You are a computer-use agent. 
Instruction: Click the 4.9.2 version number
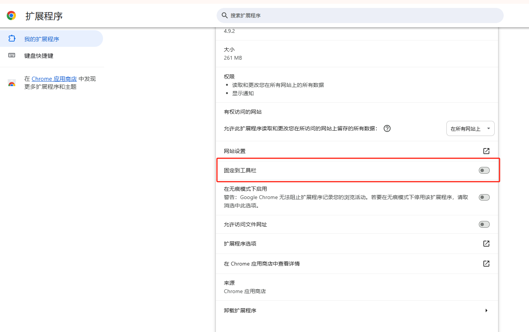point(229,31)
